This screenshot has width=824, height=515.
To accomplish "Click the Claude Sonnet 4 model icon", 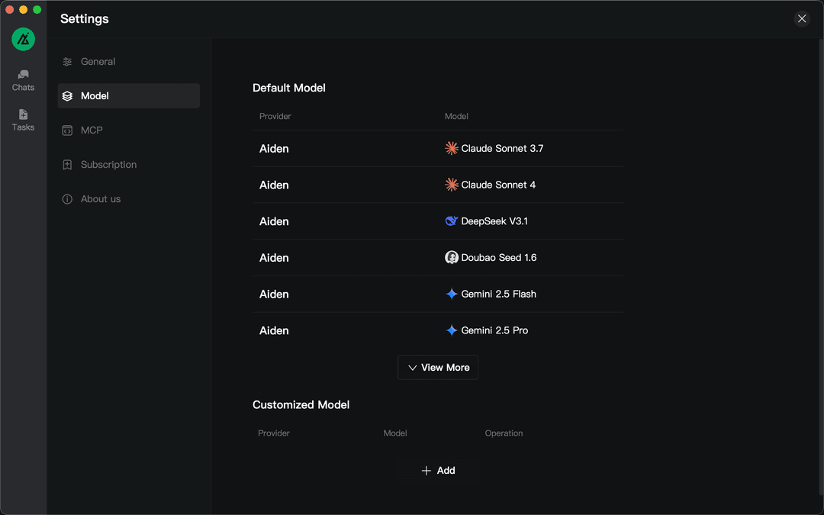I will click(452, 185).
